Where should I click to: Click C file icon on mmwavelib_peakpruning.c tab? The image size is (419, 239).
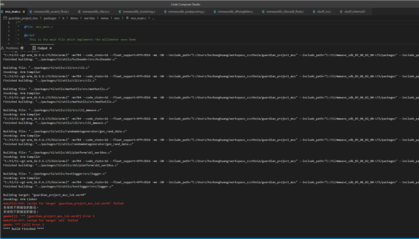166,12
